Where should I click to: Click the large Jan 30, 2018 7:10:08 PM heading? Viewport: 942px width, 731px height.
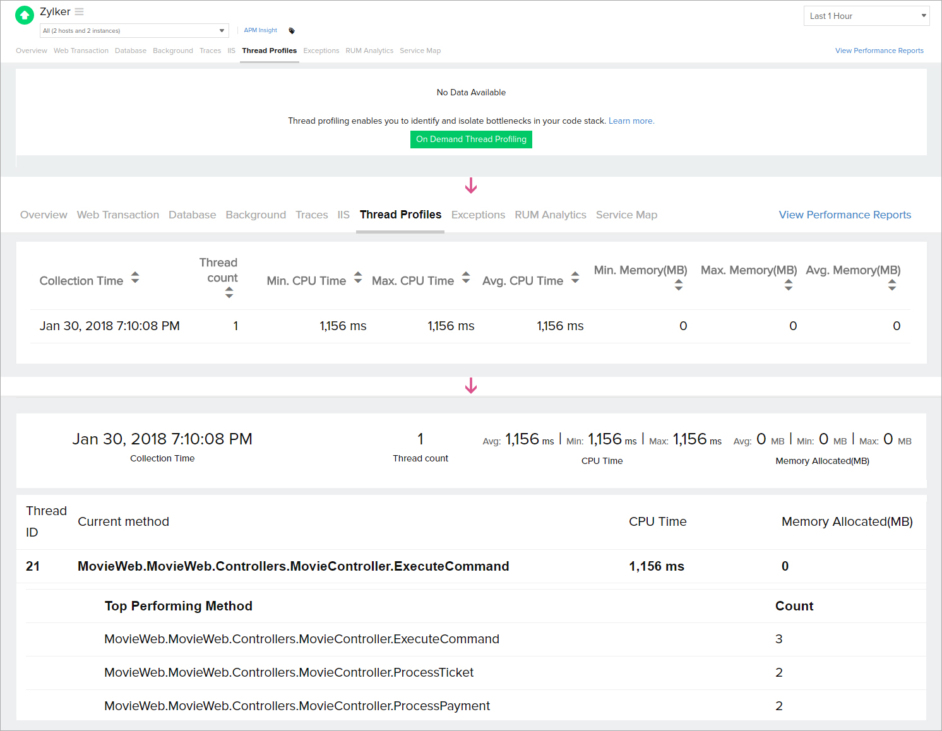coord(162,439)
